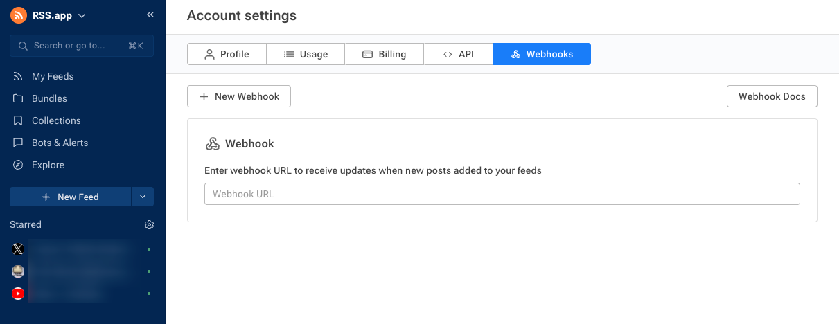Open the Usage tab

(306, 54)
